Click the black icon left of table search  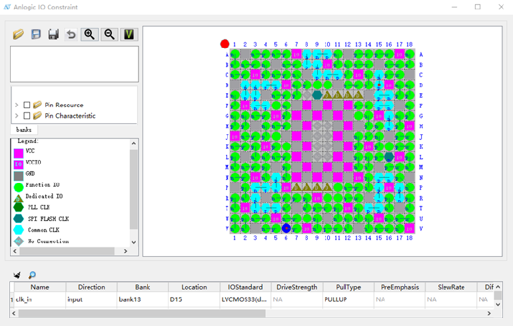point(17,275)
